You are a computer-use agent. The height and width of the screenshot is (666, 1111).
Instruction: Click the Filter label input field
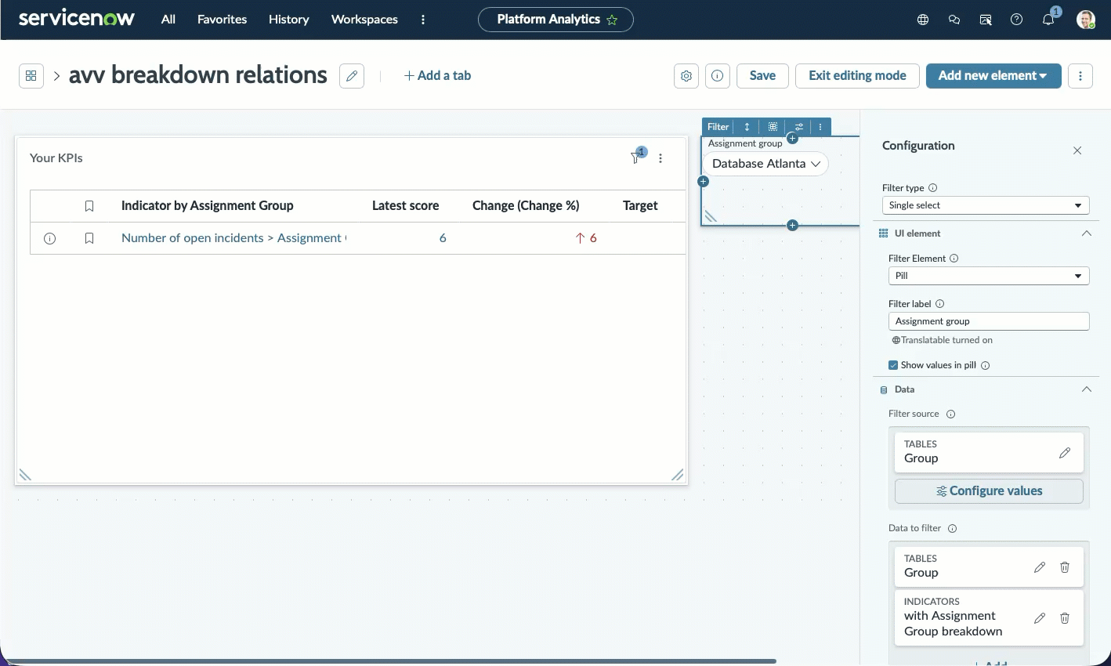click(989, 321)
